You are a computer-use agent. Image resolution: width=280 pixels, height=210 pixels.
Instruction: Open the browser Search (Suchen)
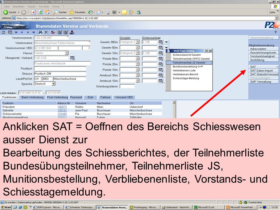tap(60, 12)
